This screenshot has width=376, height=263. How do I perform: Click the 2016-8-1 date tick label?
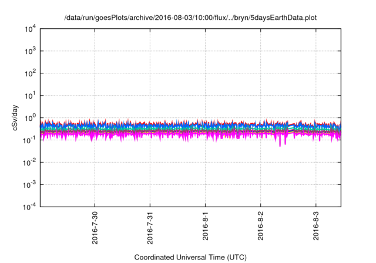[x=206, y=226]
